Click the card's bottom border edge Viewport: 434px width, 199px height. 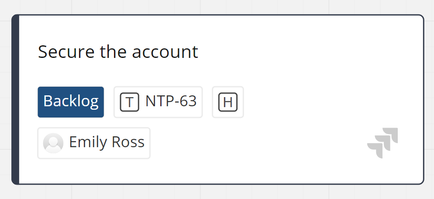pyautogui.click(x=218, y=183)
